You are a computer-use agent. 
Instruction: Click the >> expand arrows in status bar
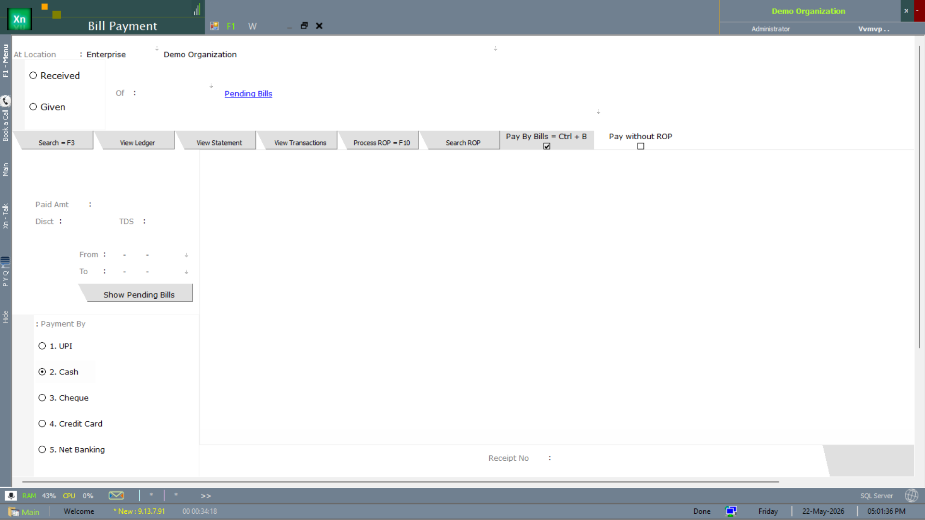tap(206, 496)
